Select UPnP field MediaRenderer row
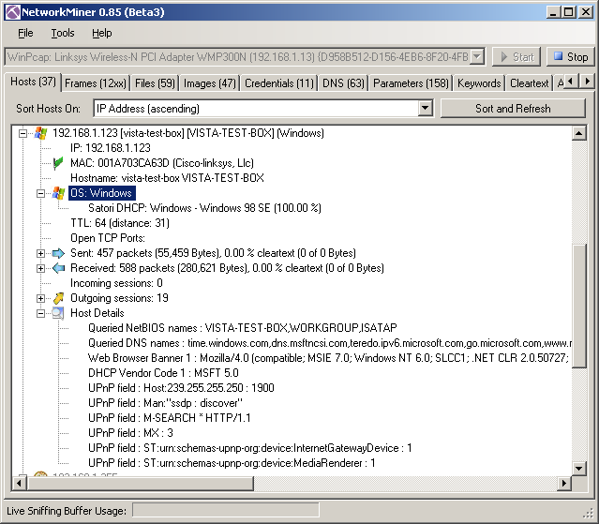The height and width of the screenshot is (524, 599). 232,463
